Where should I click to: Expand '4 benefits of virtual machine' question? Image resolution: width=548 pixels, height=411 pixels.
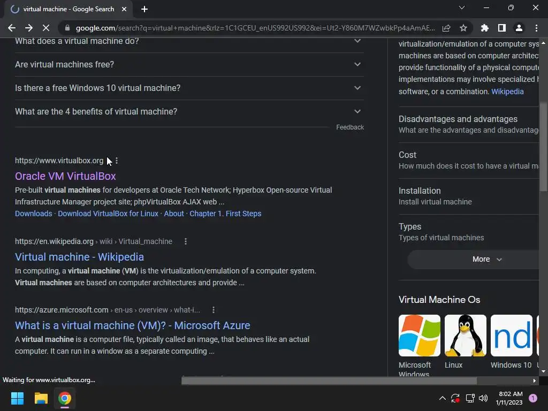[x=189, y=111]
